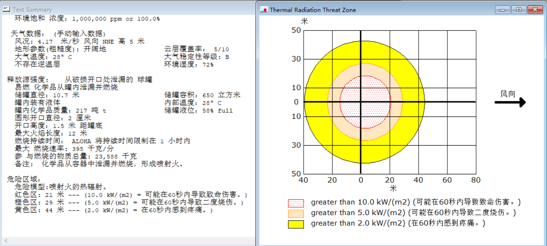Image resolution: width=547 pixels, height=246 pixels.
Task: Click the 'greater than 5.0 kW/(m2)' legend text
Action: coord(414,213)
